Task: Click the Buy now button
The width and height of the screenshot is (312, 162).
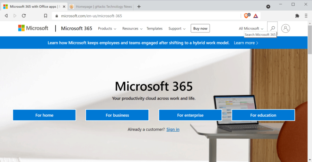Action: click(x=200, y=28)
